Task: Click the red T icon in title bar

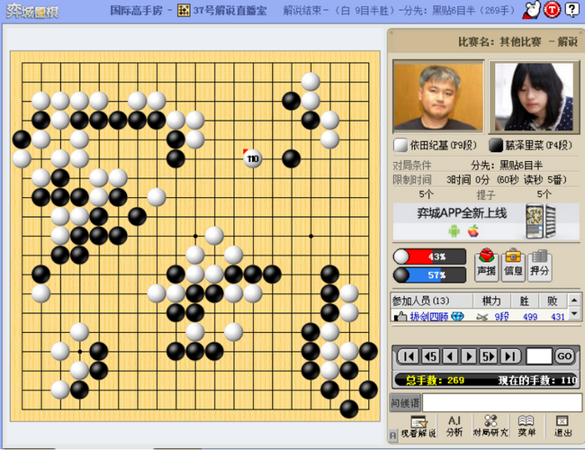Action: 553,9
